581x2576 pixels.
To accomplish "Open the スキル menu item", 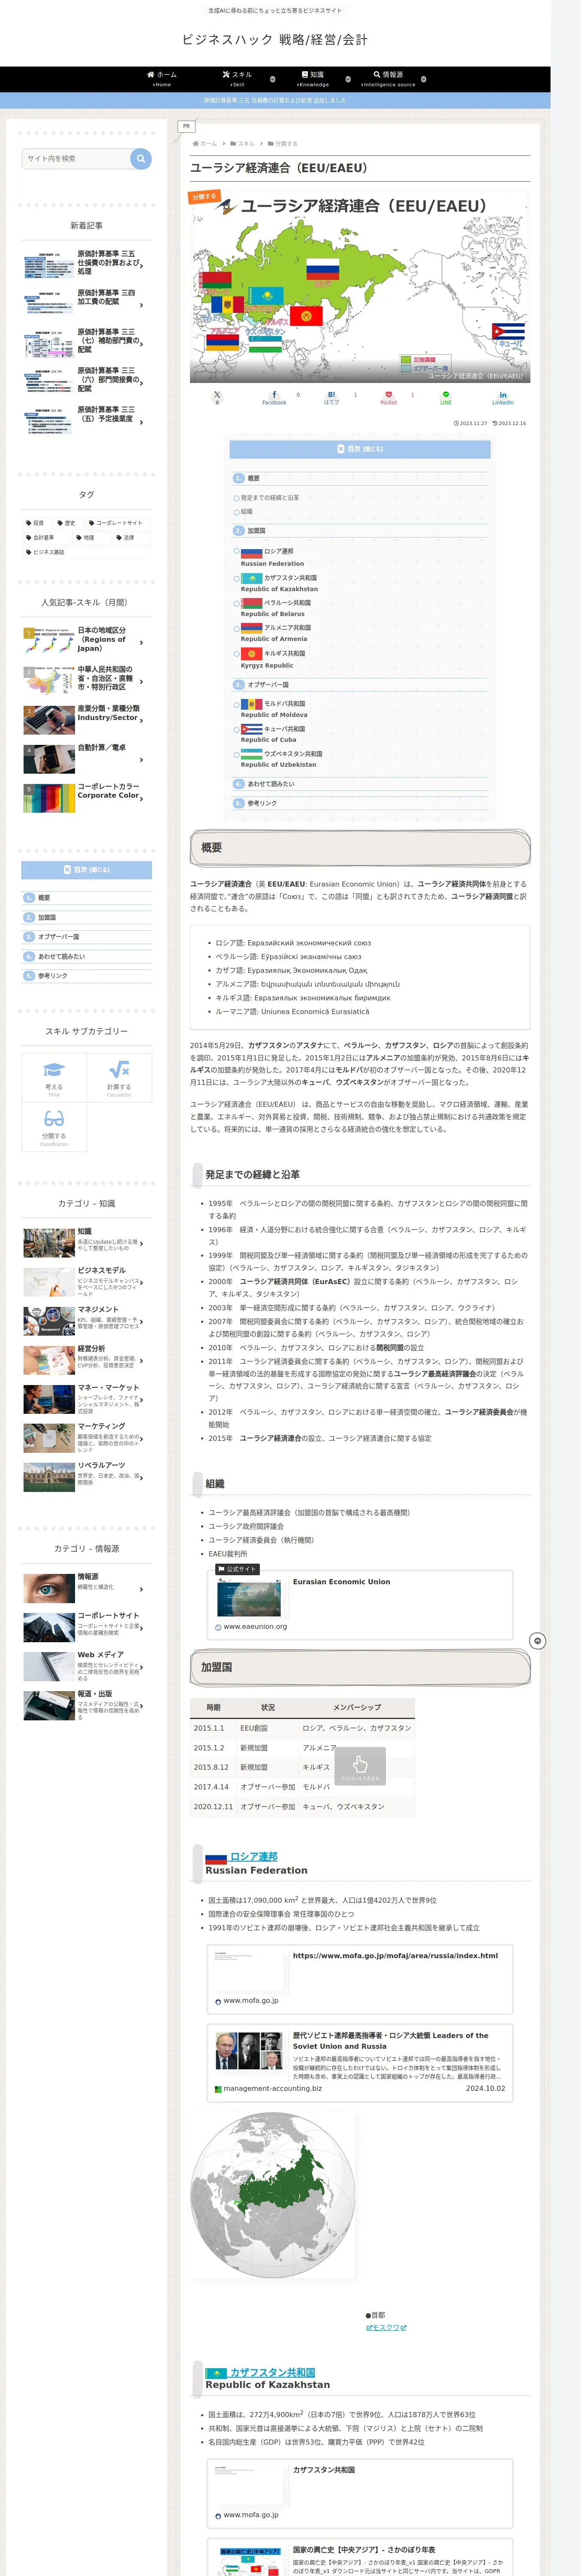I will click(x=238, y=79).
